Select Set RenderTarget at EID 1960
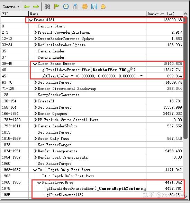The height and width of the screenshot is (203, 190). 92,163
